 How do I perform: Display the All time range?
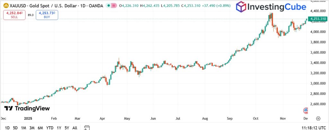75,128
